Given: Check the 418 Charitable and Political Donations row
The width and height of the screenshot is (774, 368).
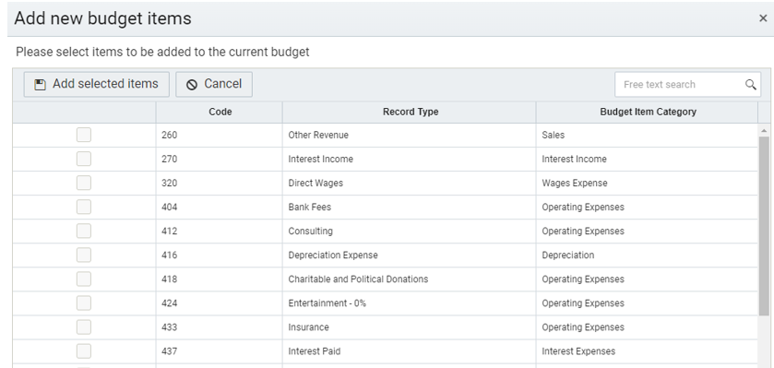Looking at the screenshot, I should pos(83,279).
